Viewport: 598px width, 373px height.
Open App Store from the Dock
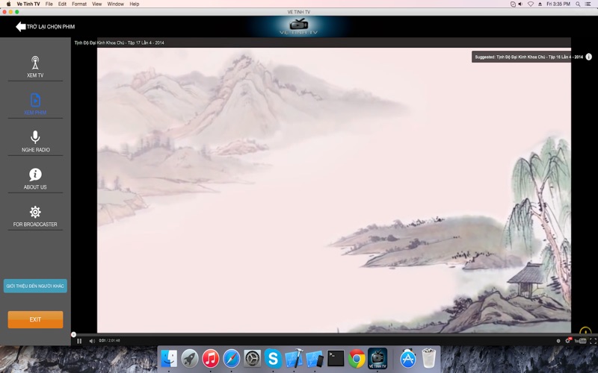(407, 359)
